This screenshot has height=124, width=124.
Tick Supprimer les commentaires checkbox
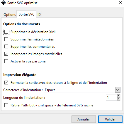pos(6,47)
